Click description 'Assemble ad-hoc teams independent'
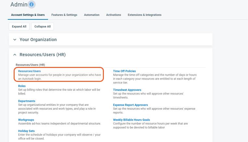248x142 pixels. point(59,124)
